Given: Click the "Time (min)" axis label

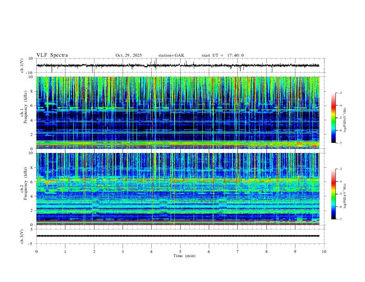Looking at the screenshot, I should (x=184, y=256).
